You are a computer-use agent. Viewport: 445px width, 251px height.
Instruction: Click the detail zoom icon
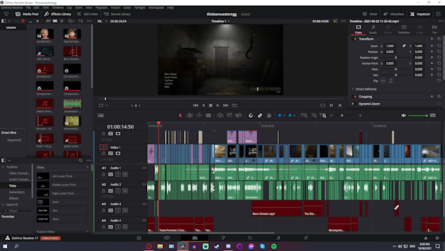[313, 115]
